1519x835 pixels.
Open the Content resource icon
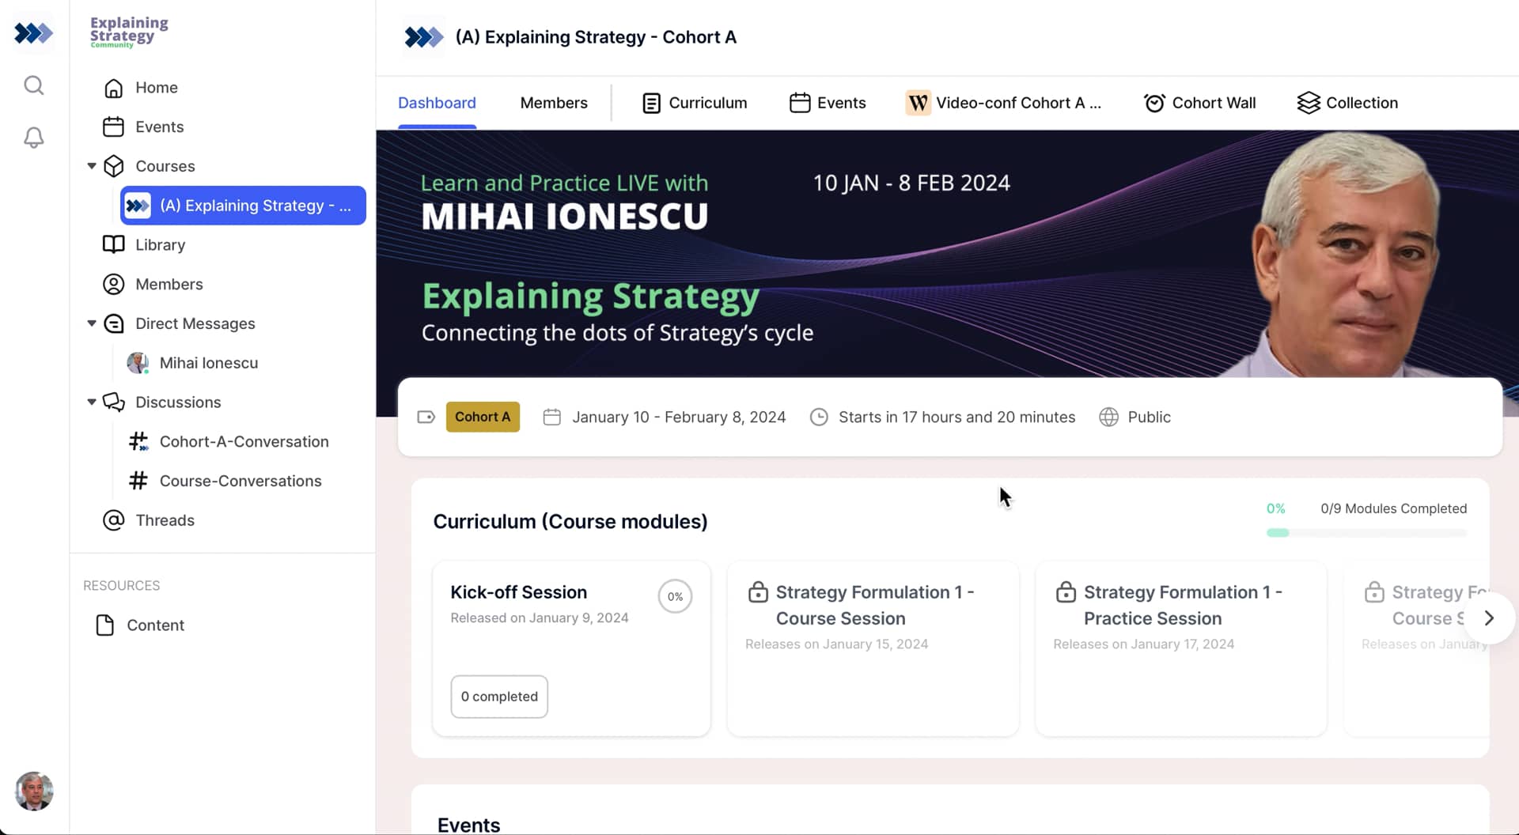105,625
